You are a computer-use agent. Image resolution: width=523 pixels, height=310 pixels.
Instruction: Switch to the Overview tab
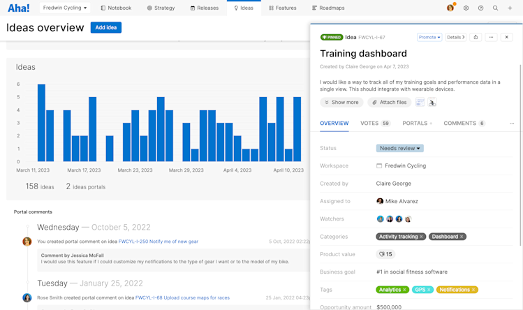(334, 123)
